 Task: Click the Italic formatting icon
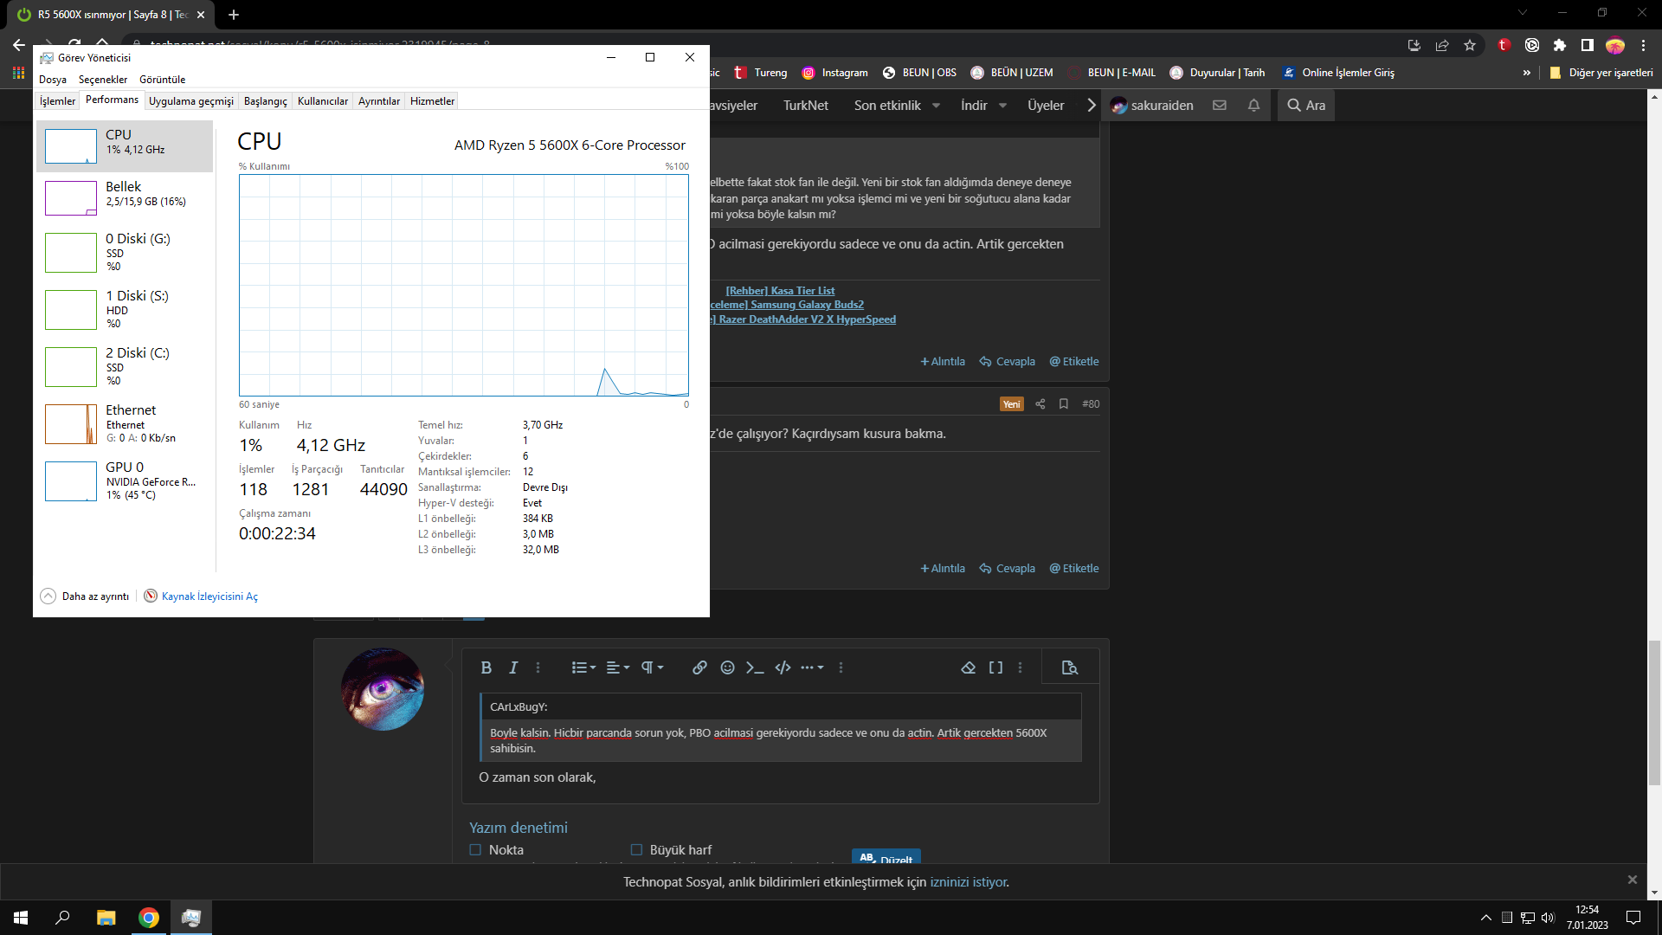513,667
